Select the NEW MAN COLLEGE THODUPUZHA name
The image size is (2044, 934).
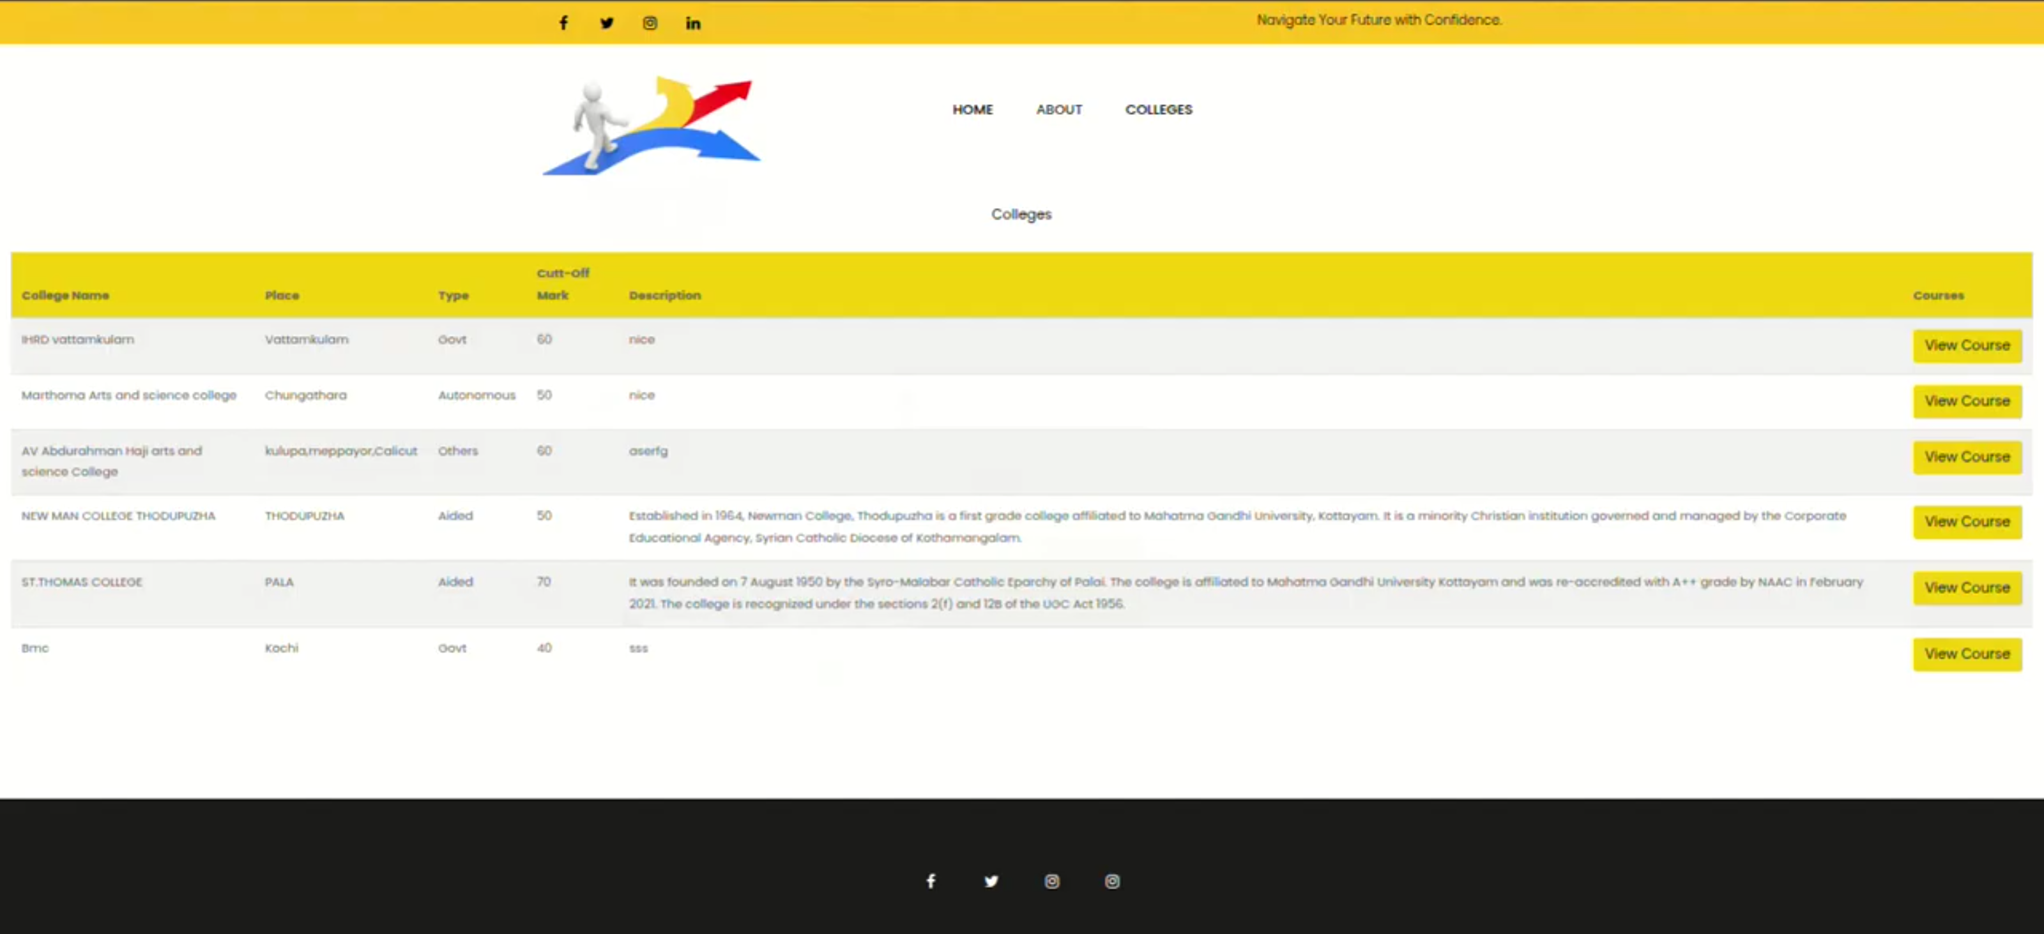point(118,515)
